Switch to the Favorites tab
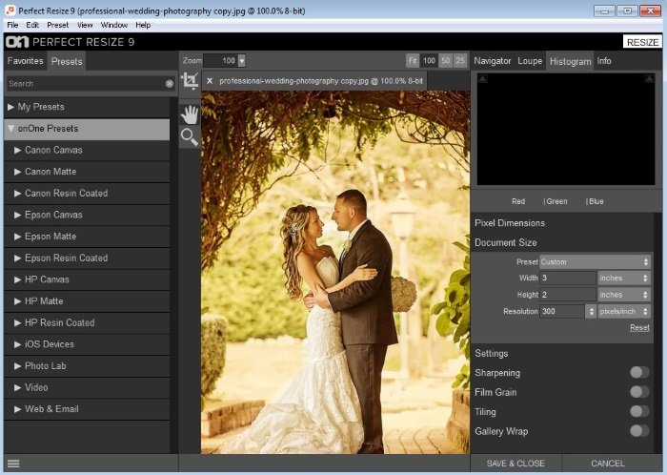667x475 pixels. click(x=26, y=61)
